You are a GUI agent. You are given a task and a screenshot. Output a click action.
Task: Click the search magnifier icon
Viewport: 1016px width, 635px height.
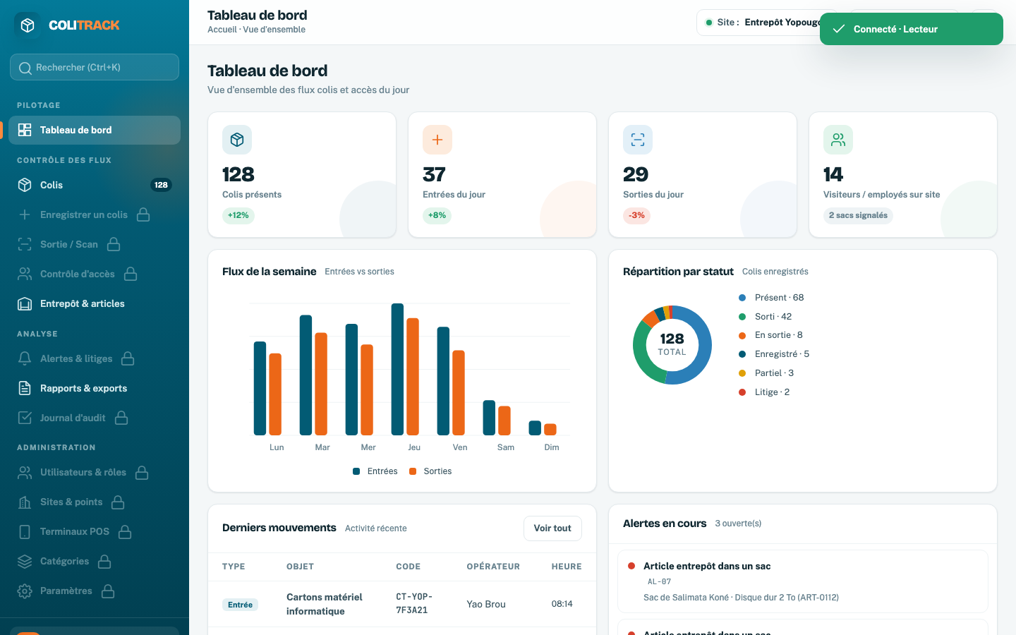[25, 68]
